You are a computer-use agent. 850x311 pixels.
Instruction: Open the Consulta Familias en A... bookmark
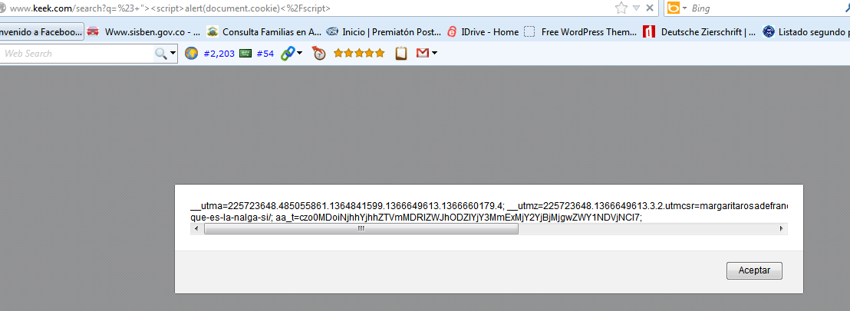(264, 32)
